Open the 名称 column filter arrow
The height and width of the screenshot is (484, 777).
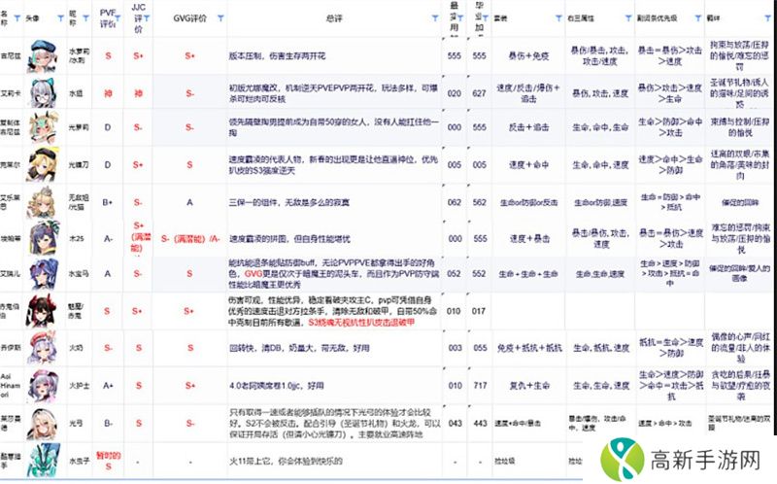(17, 18)
